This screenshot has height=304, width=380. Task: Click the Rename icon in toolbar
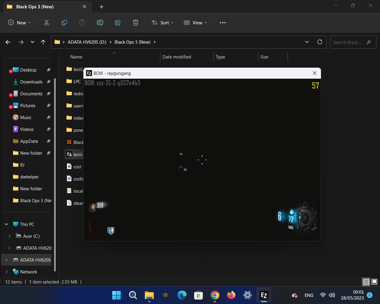[x=100, y=23]
